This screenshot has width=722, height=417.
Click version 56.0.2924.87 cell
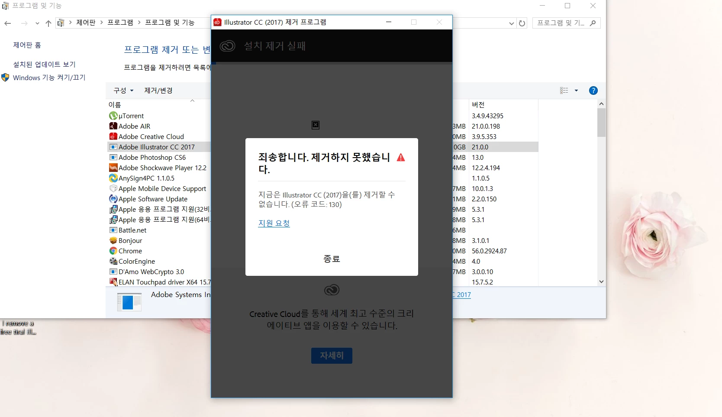pos(489,251)
